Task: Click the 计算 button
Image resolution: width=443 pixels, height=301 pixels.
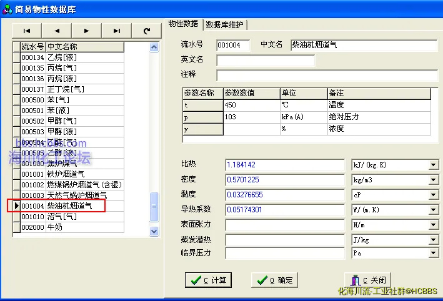Action: (208, 280)
